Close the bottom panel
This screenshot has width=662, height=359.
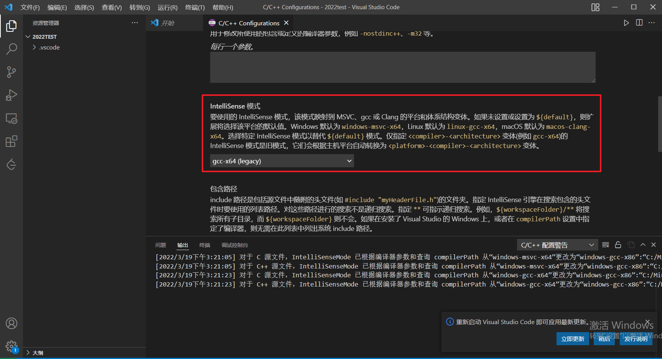pos(654,245)
